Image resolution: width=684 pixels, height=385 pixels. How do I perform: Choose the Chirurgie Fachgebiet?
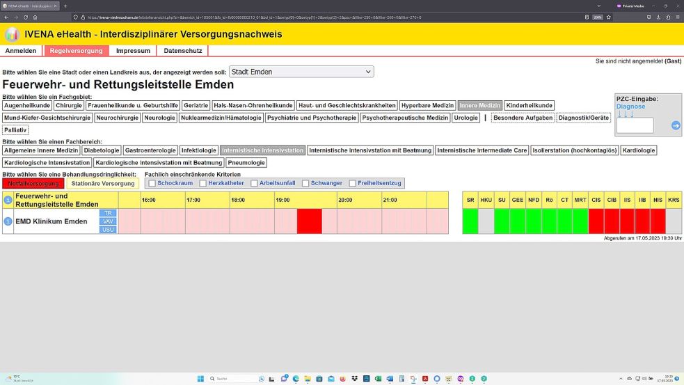(x=68, y=105)
